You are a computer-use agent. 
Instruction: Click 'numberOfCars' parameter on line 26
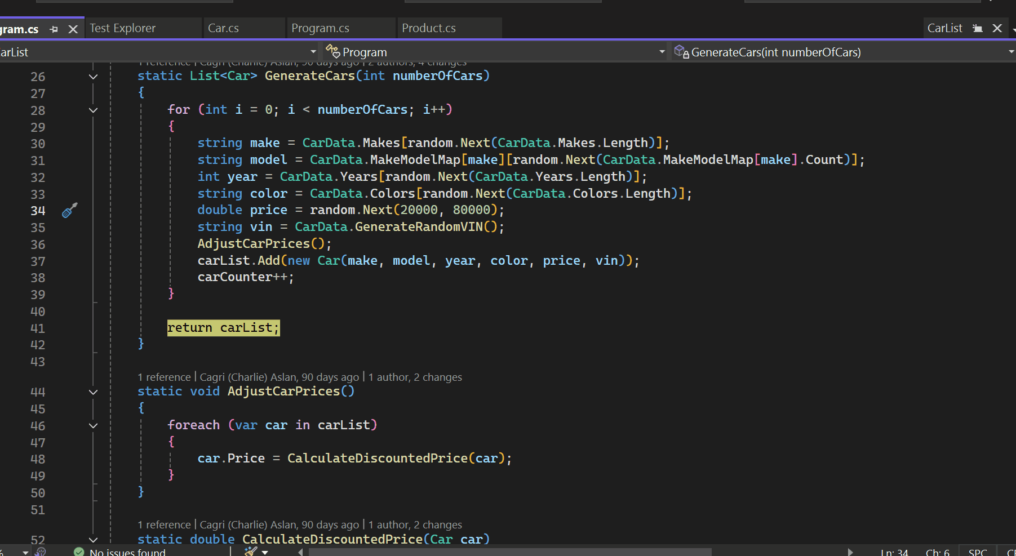437,76
